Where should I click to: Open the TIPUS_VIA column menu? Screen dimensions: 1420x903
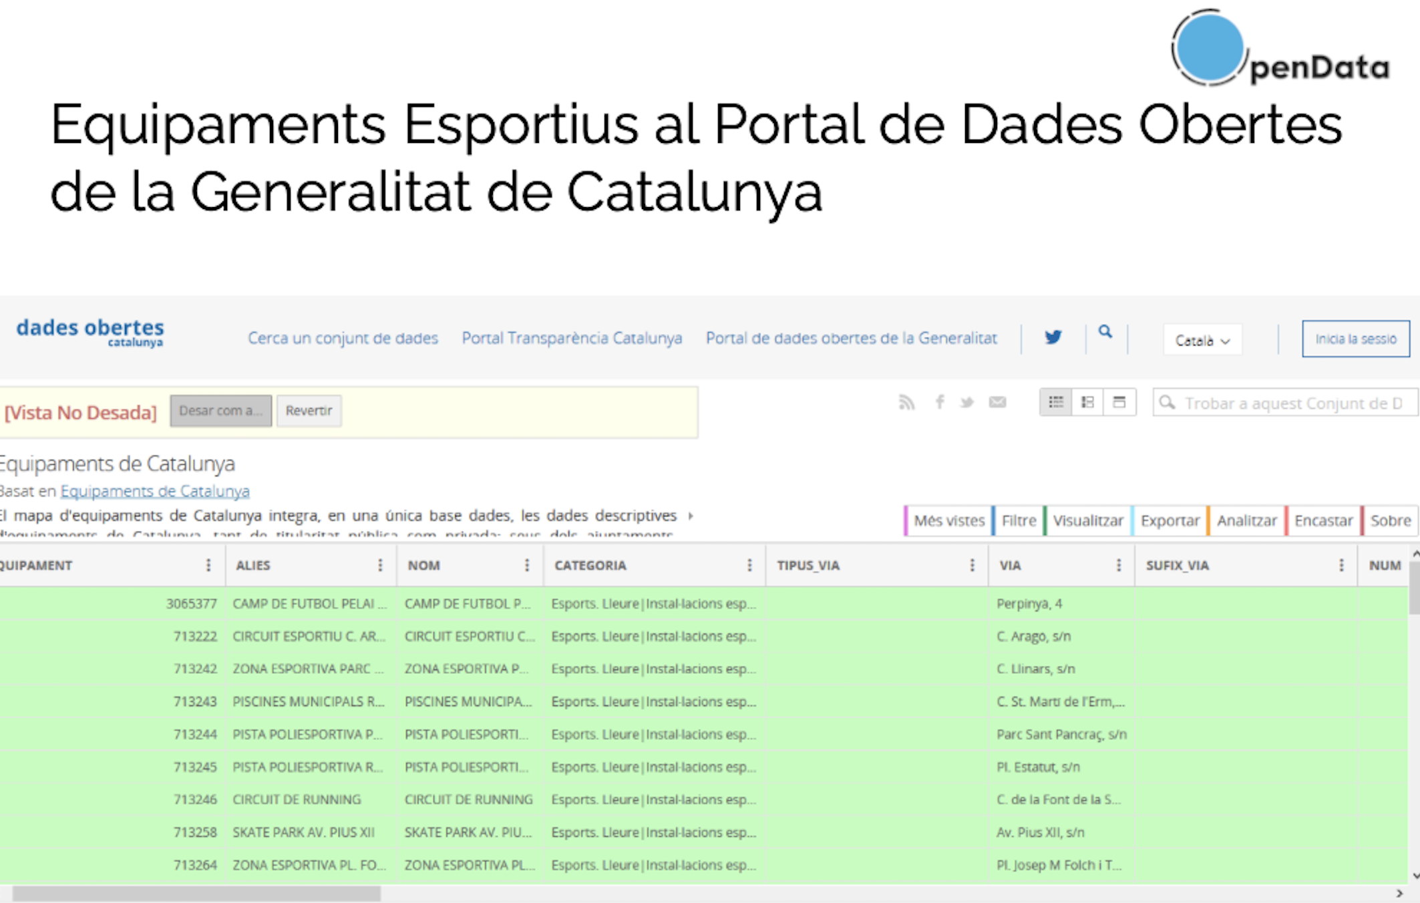972,566
